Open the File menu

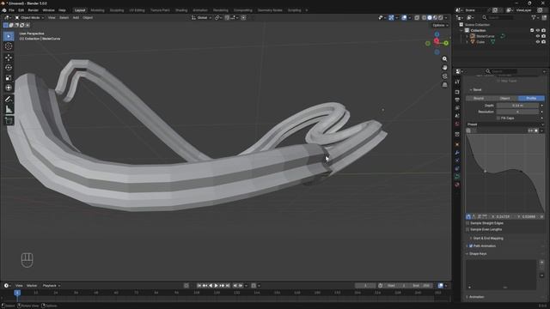pyautogui.click(x=11, y=10)
